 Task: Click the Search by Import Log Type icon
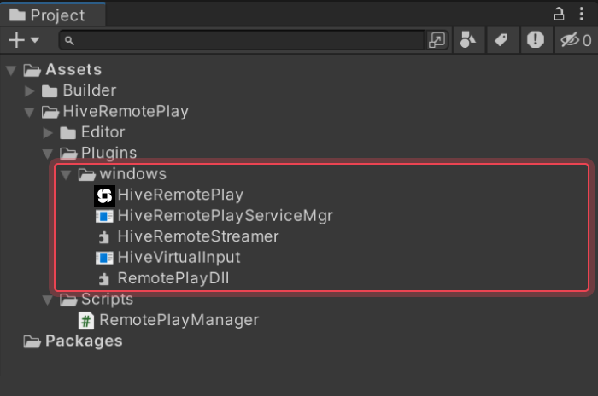536,40
